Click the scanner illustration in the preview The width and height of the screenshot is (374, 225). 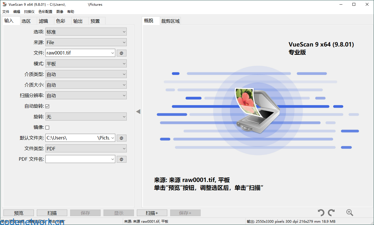258,110
